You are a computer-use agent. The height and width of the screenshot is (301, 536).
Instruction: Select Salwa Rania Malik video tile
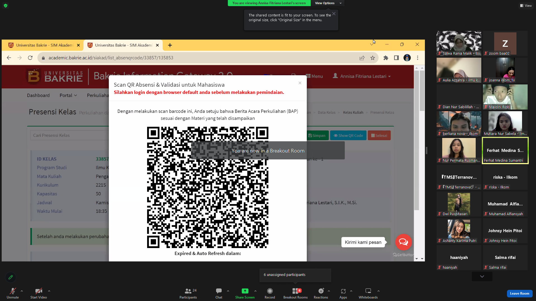(x=459, y=43)
